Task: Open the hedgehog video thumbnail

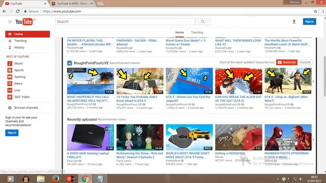Action: pyautogui.click(x=239, y=137)
